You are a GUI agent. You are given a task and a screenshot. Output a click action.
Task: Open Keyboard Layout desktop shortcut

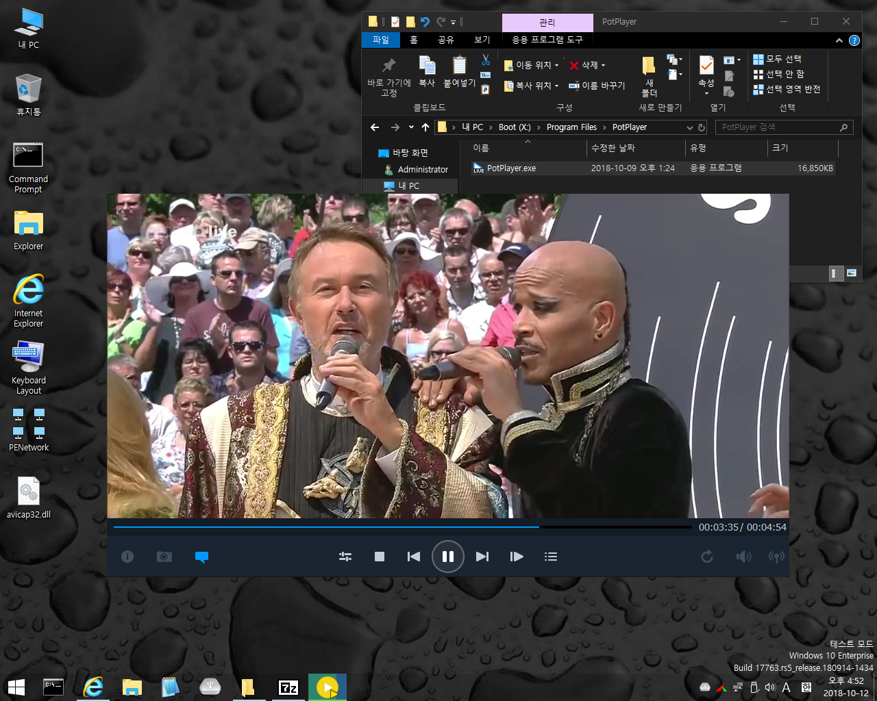click(x=28, y=368)
